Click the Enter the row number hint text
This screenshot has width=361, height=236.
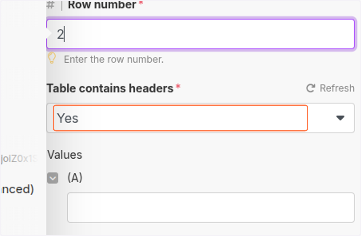[x=114, y=59]
